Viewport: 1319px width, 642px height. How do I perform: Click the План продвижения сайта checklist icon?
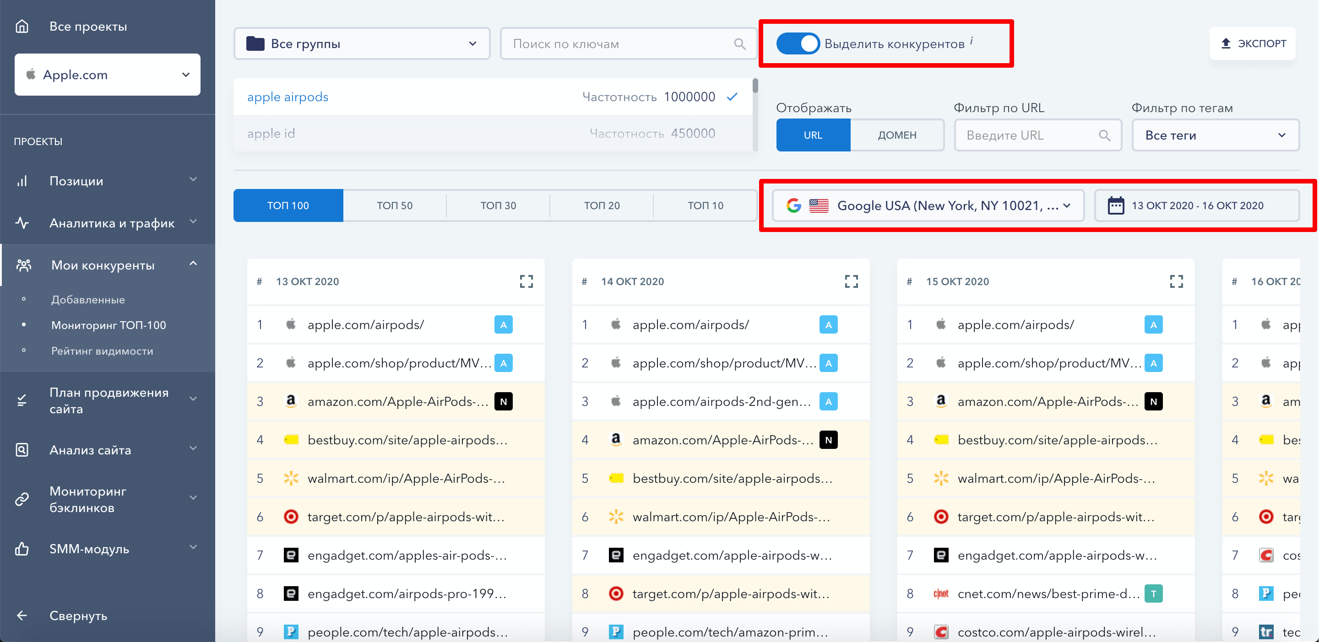click(22, 400)
